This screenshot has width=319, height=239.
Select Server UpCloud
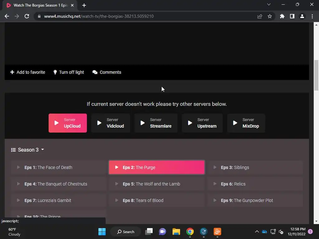point(68,123)
